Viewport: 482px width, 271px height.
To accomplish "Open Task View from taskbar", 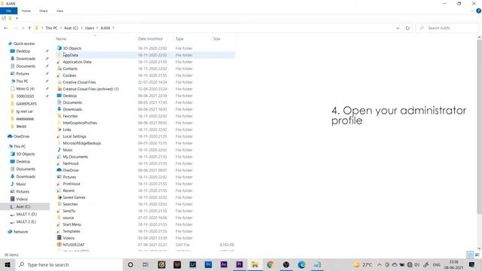I will (145, 264).
